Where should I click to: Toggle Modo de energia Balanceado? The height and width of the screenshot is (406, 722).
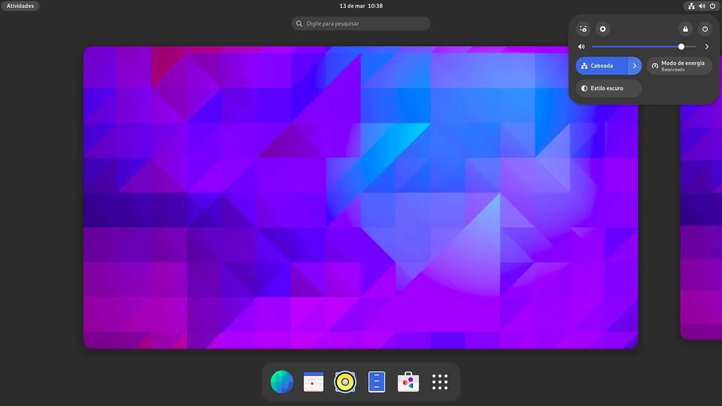point(679,66)
